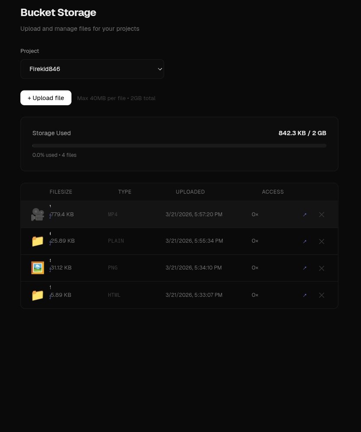
Task: Click the Project field label
Action: click(x=29, y=51)
